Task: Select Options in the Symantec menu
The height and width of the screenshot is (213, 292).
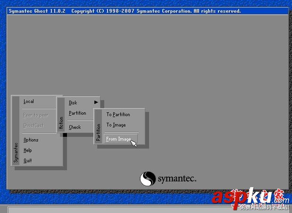Action: (31, 140)
